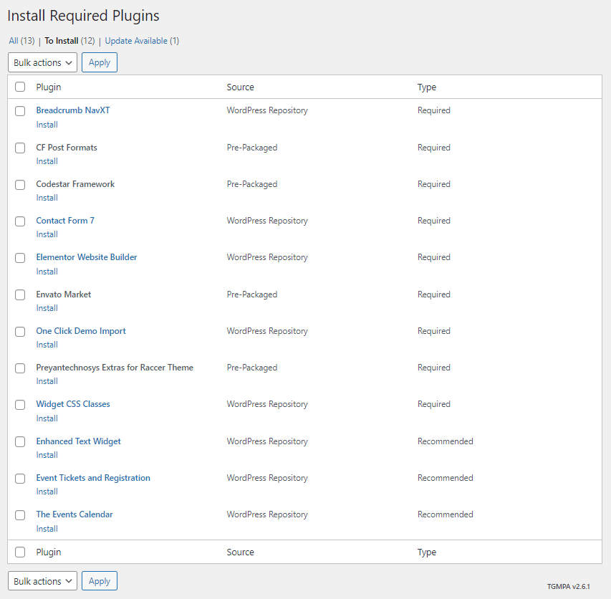Tick the Envato Market checkbox
The height and width of the screenshot is (599, 611).
tap(20, 294)
